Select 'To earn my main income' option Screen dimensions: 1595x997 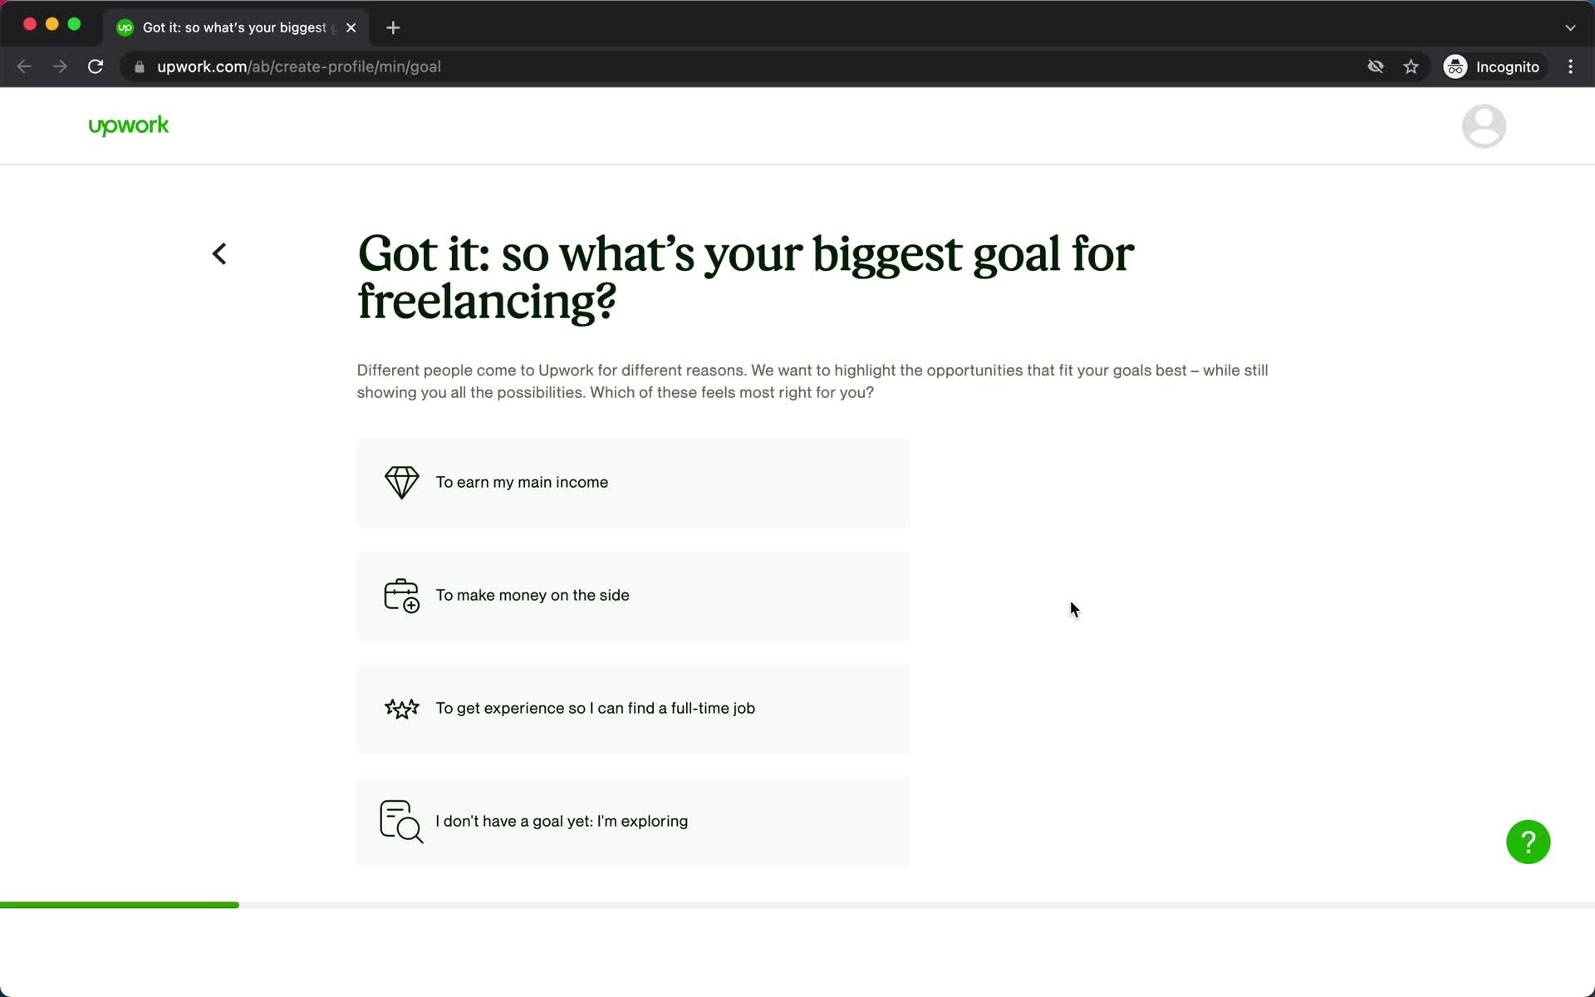pyautogui.click(x=633, y=483)
